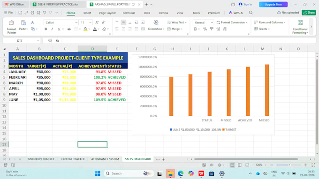Apply the font color A swatch
This screenshot has height=179, width=319.
point(95,29)
